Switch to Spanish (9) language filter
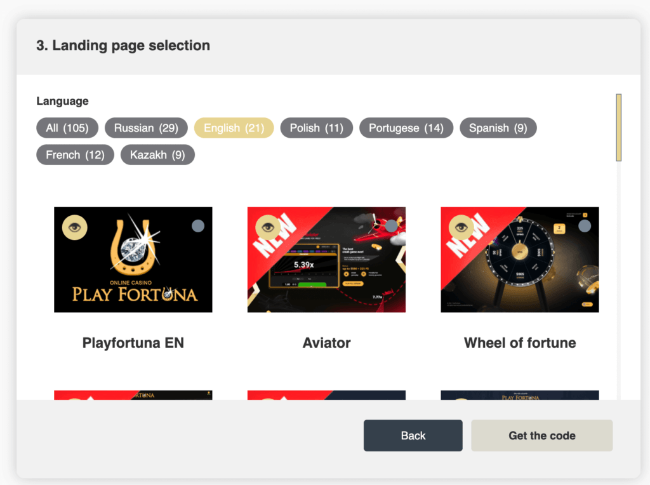This screenshot has height=485, width=650. (x=498, y=128)
